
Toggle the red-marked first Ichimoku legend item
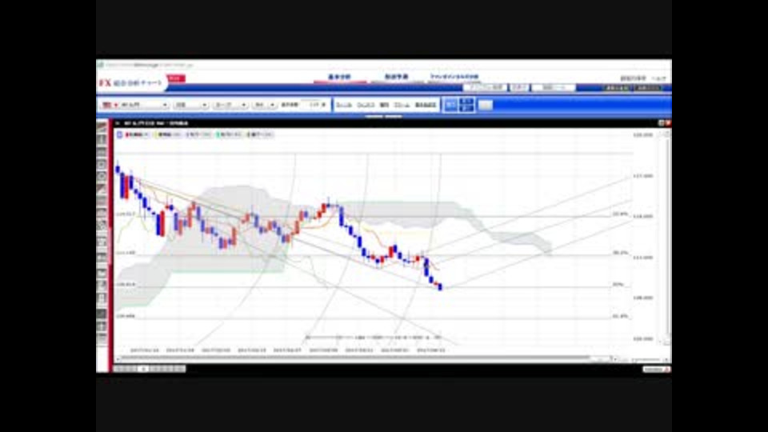click(137, 134)
